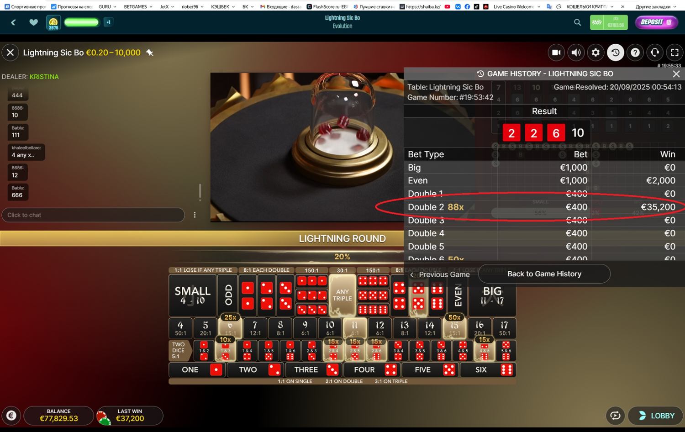Click the pin icon beside table limits

click(149, 53)
